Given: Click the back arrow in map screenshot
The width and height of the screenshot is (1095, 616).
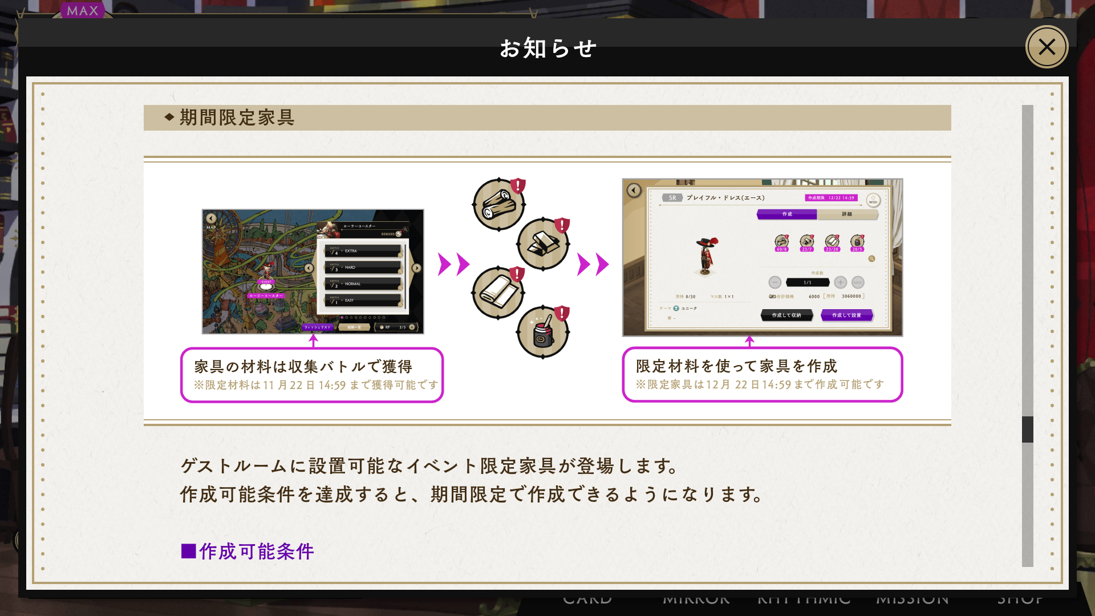Looking at the screenshot, I should (x=211, y=218).
